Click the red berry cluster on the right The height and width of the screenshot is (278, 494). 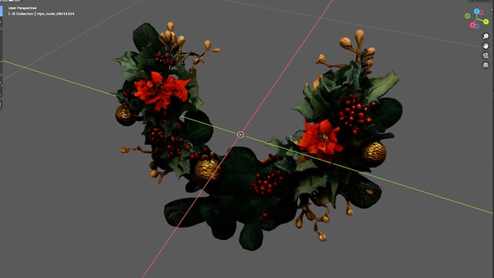[354, 114]
